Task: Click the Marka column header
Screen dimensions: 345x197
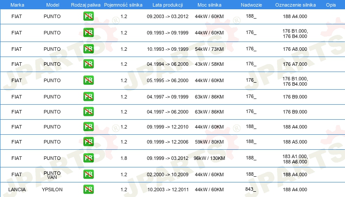Action: (x=17, y=5)
